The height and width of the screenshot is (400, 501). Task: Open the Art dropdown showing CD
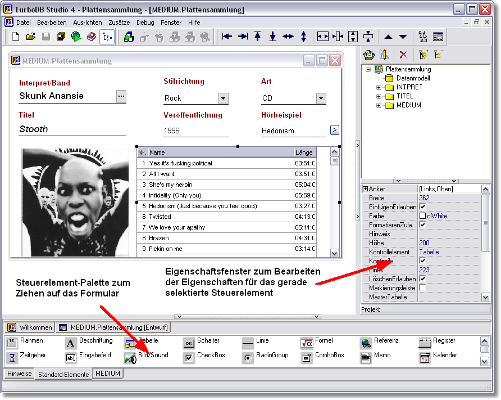321,98
